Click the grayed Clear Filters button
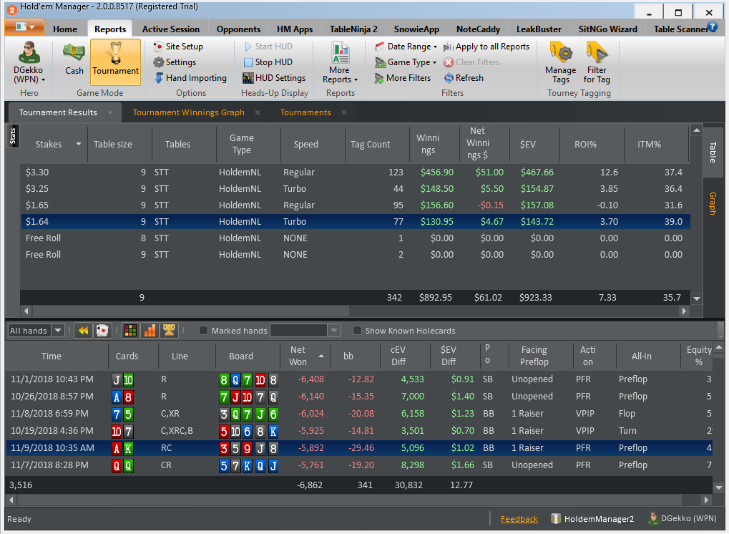Screen dimensions: 729x534 pos(471,62)
